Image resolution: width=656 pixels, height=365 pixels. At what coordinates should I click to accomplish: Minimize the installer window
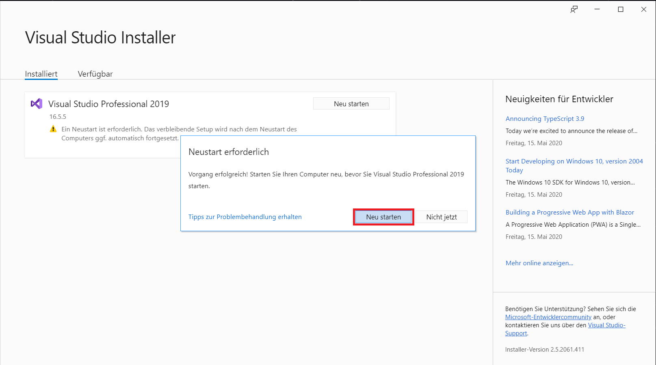coord(597,9)
